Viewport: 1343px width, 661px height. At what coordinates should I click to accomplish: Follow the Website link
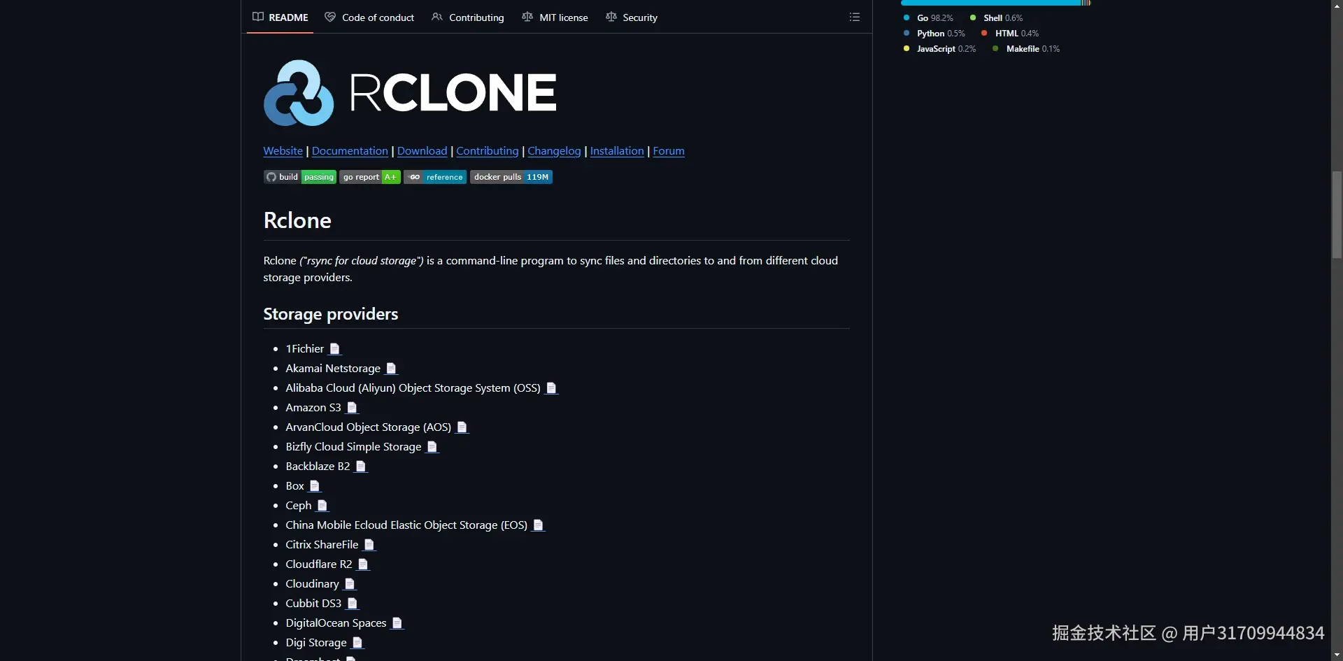[x=283, y=151]
